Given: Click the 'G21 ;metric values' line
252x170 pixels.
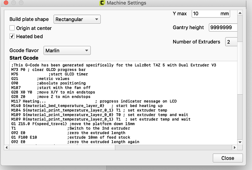Looking at the screenshot, I should (40, 79).
